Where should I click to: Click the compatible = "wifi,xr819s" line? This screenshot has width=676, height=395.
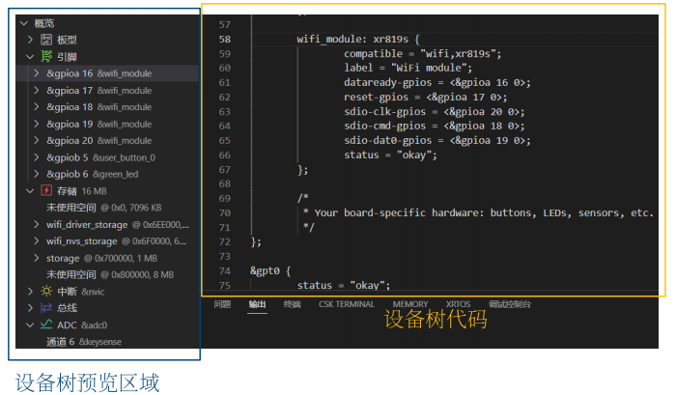pos(423,53)
